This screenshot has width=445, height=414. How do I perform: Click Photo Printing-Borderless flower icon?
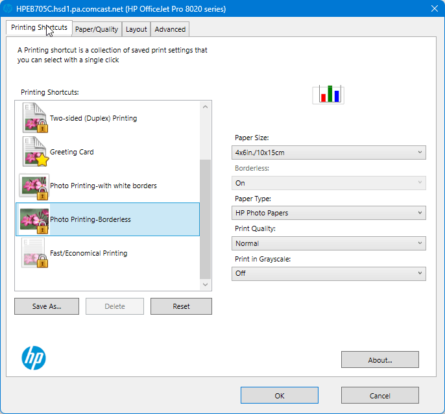(x=34, y=221)
